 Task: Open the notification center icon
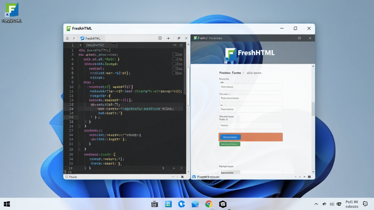click(x=365, y=204)
